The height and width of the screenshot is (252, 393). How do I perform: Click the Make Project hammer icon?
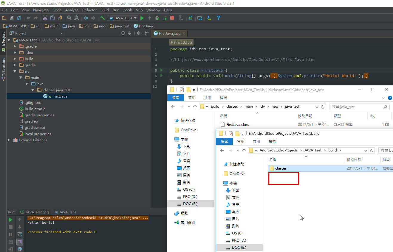coord(103,18)
